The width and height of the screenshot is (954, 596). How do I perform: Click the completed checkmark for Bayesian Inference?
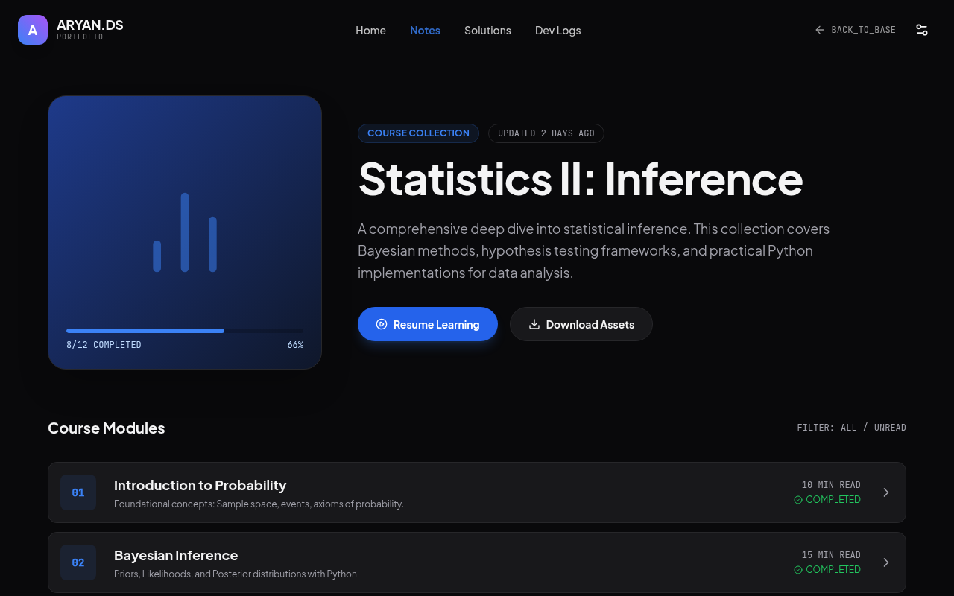798,570
